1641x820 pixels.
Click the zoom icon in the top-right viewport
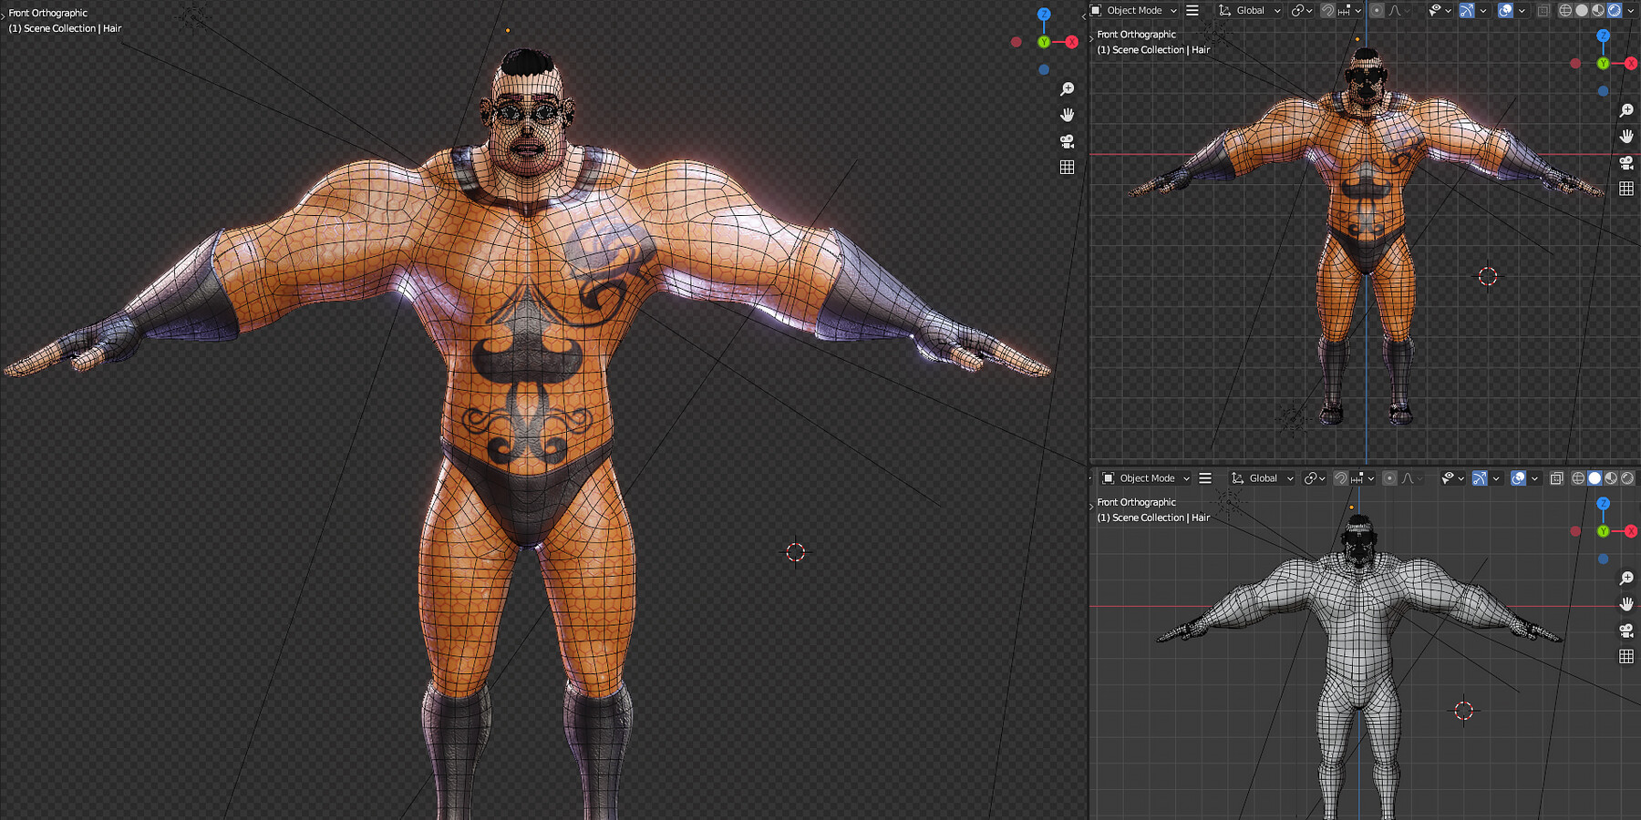[x=1626, y=110]
